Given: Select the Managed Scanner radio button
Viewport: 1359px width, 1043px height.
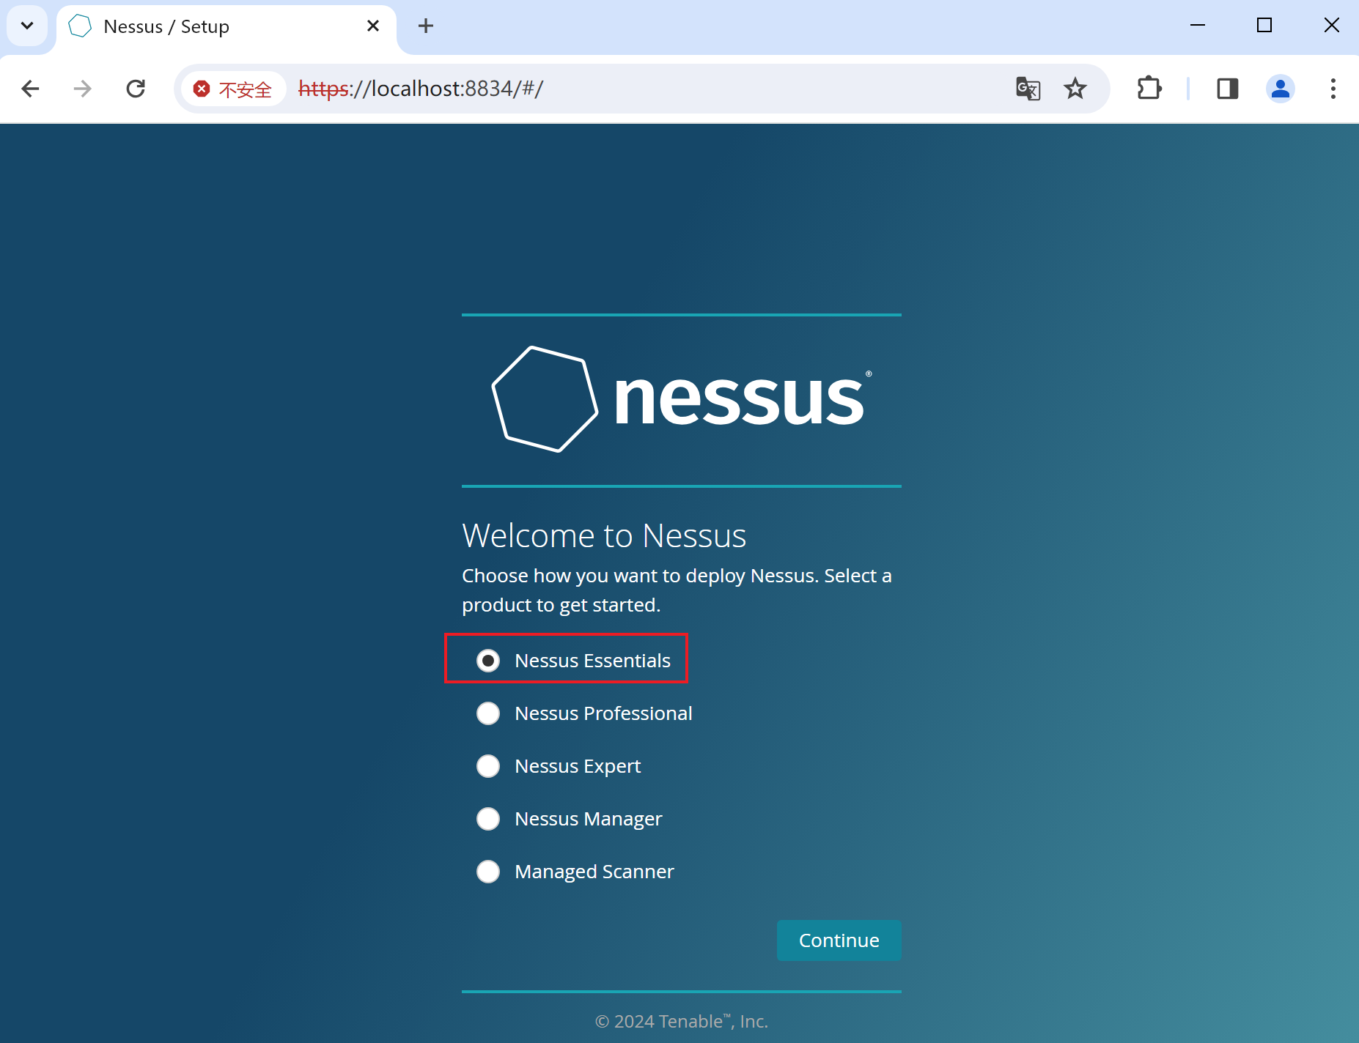Looking at the screenshot, I should pyautogui.click(x=488, y=872).
